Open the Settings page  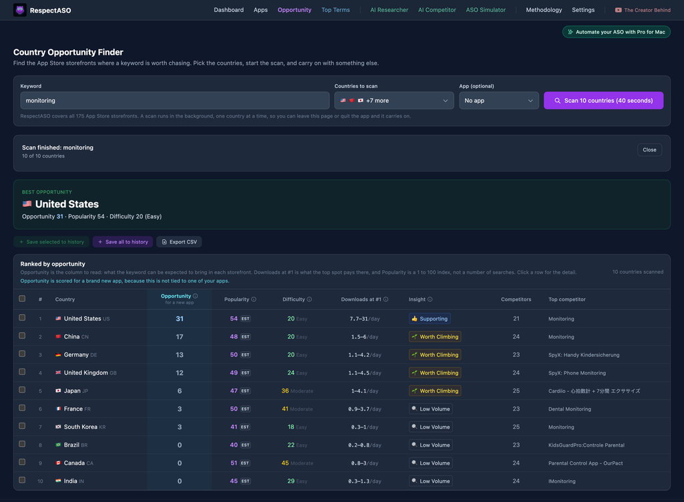coord(583,10)
